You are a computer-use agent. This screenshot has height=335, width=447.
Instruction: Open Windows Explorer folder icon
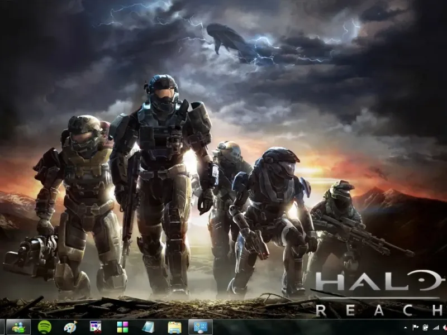[174, 328]
